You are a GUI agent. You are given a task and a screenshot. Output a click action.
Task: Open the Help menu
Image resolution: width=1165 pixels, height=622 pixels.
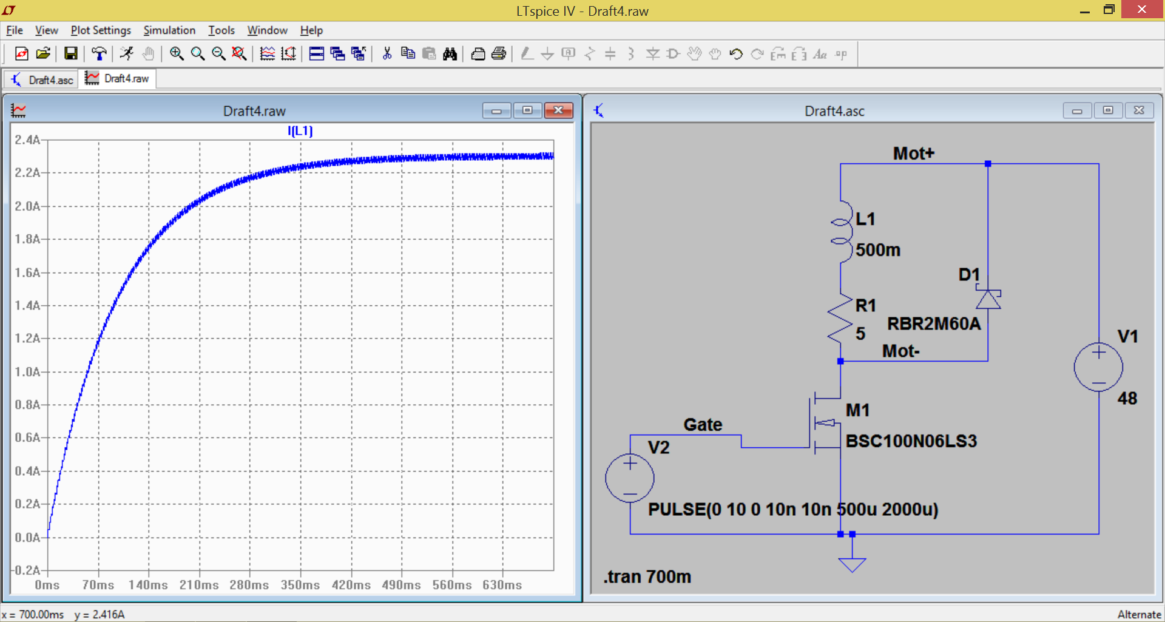coord(311,30)
